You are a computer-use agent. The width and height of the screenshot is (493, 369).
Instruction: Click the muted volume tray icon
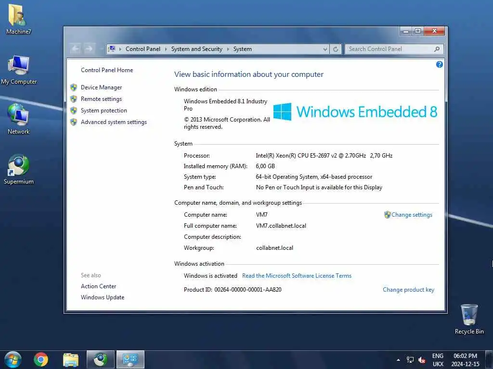click(x=422, y=360)
